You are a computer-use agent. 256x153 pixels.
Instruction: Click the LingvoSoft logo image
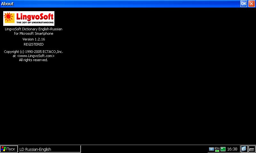click(x=29, y=18)
